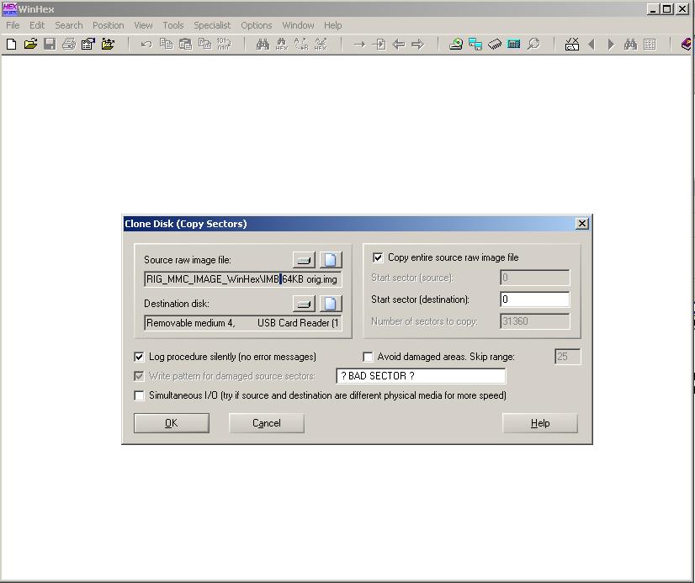Select file button for Destination disk

(331, 304)
